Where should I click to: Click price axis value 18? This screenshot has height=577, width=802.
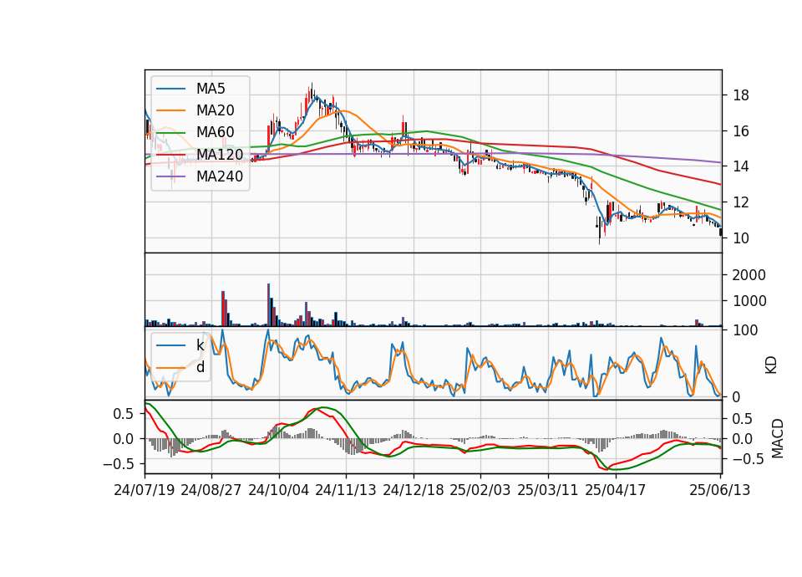tap(741, 95)
